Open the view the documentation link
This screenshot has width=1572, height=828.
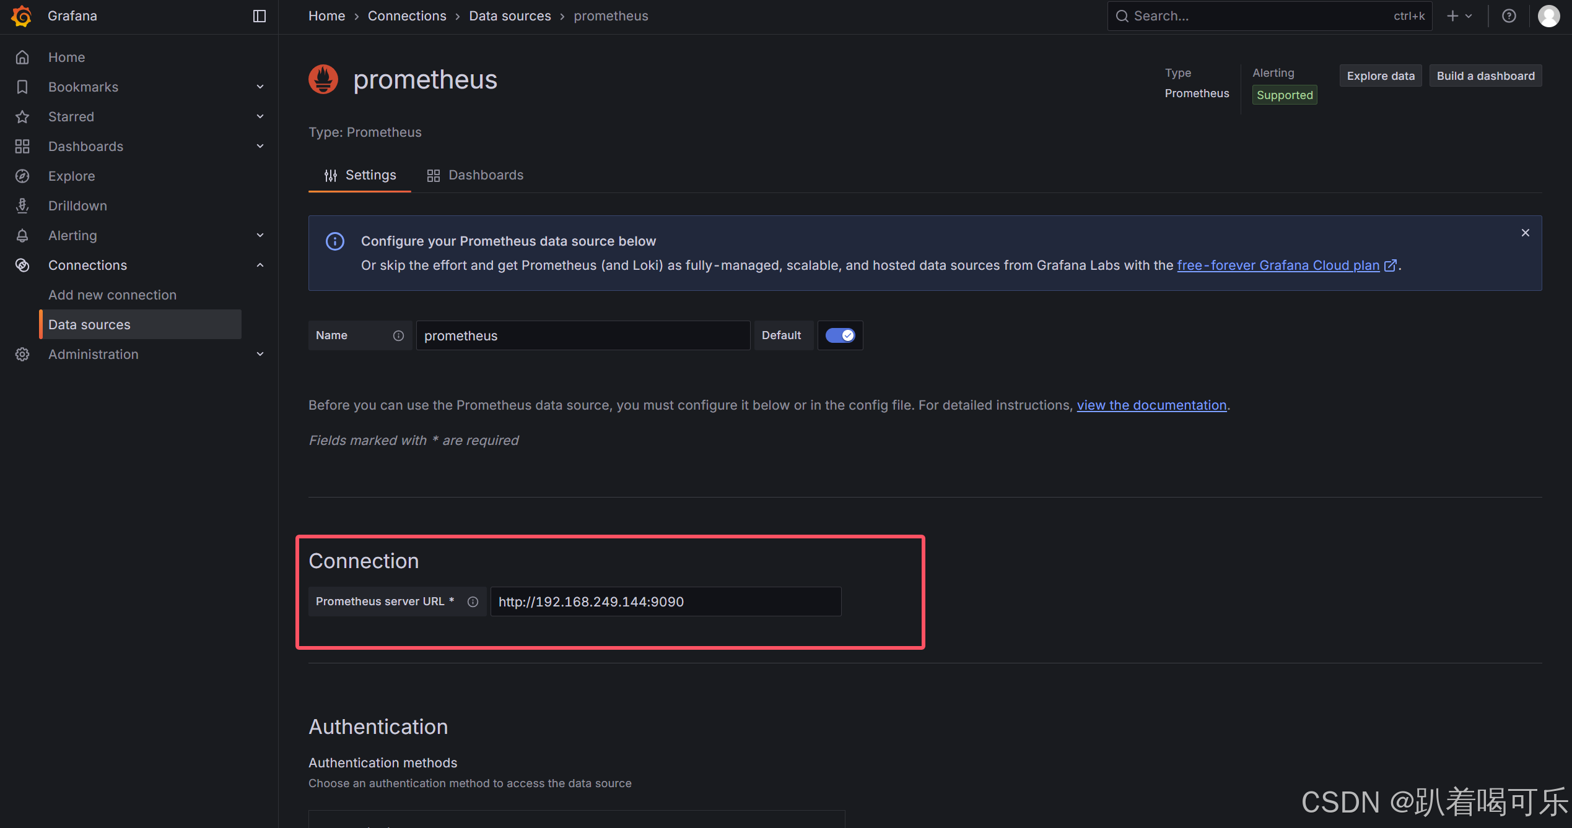(1151, 405)
